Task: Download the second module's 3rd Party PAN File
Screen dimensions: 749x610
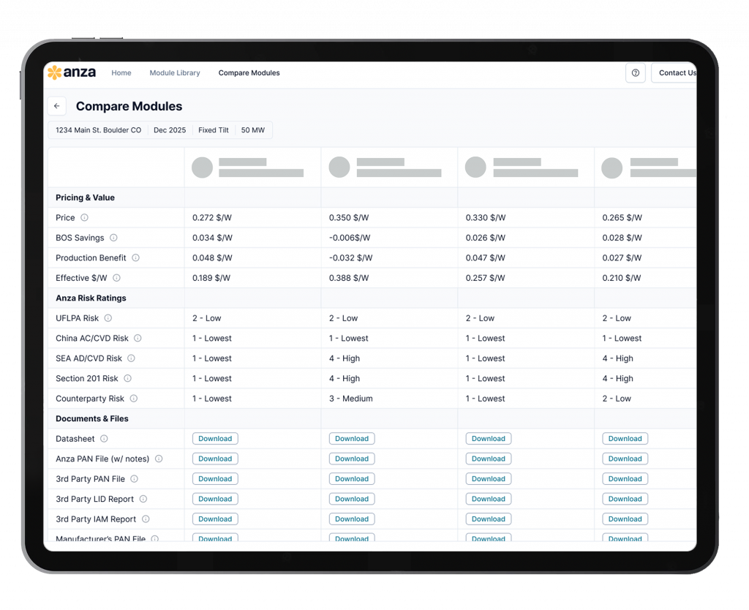Action: coord(352,478)
